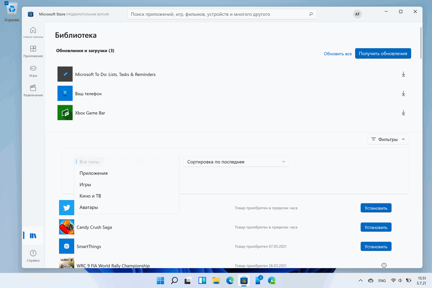
Task: Select Приложения in the type filter list
Action: [x=127, y=173]
